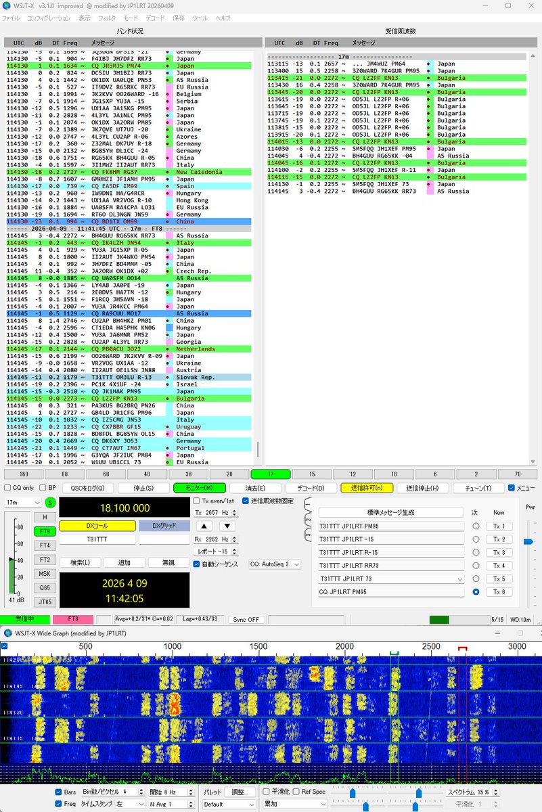Viewport: 542px width, 812px height.
Task: Uncheck the メニュー checkbox
Action: [x=512, y=487]
